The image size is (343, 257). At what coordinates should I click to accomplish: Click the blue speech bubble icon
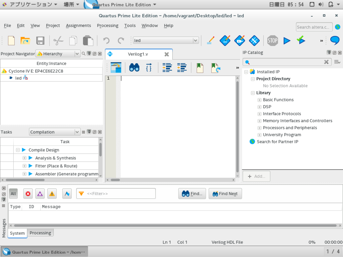click(x=335, y=40)
